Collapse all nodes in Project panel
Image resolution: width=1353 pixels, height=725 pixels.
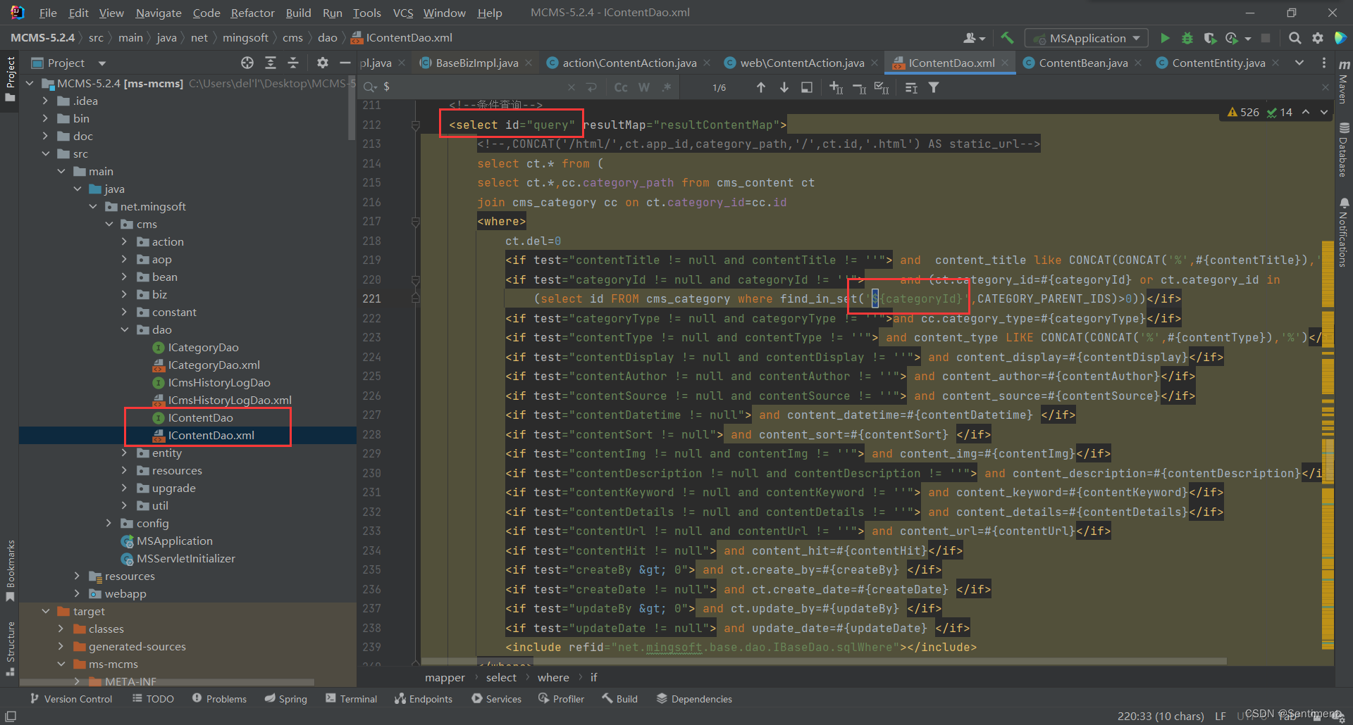(292, 63)
